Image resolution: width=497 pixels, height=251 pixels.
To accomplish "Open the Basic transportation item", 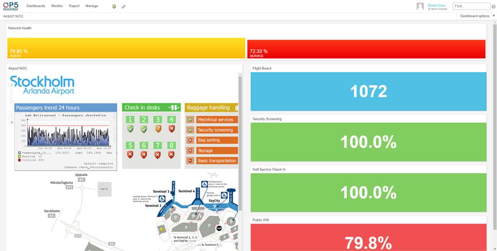I will (217, 160).
